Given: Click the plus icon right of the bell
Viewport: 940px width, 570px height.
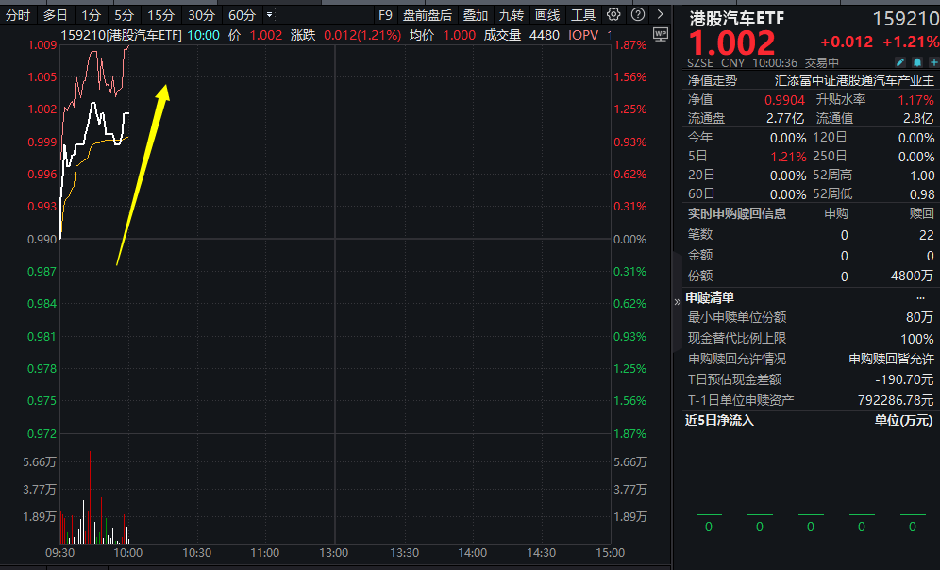Looking at the screenshot, I should (x=934, y=61).
